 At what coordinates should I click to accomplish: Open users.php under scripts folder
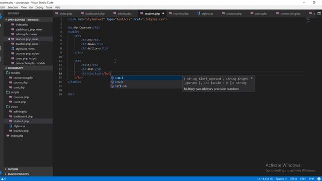tap(20, 102)
